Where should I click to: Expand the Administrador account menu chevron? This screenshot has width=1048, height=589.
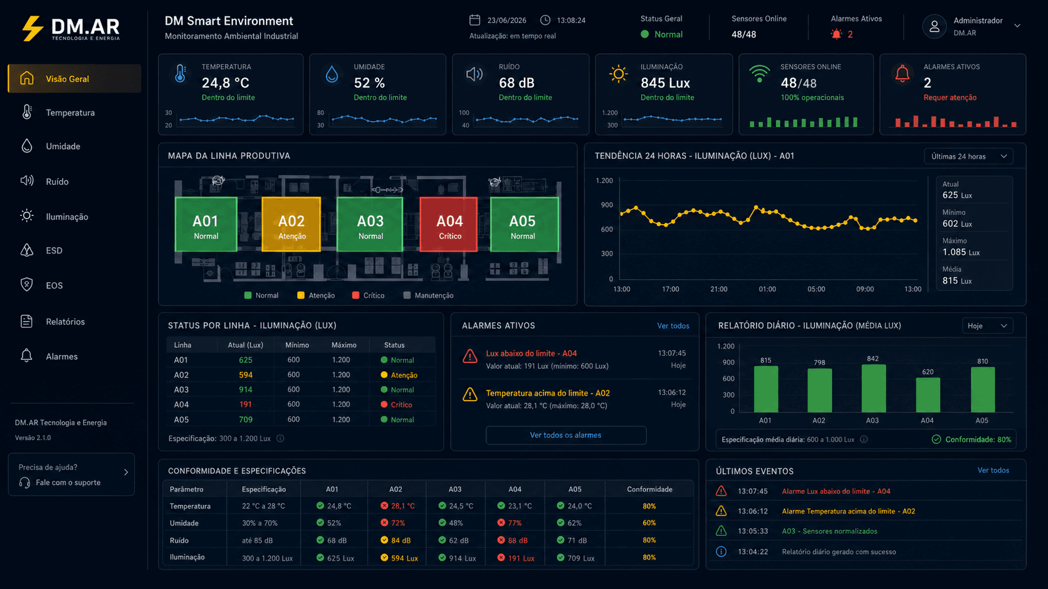[x=1017, y=26]
